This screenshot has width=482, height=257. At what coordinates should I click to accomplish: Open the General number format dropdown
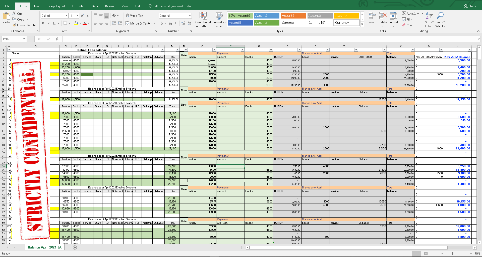190,16
